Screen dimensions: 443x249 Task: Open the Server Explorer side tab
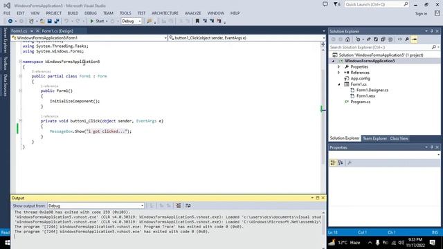point(5,40)
